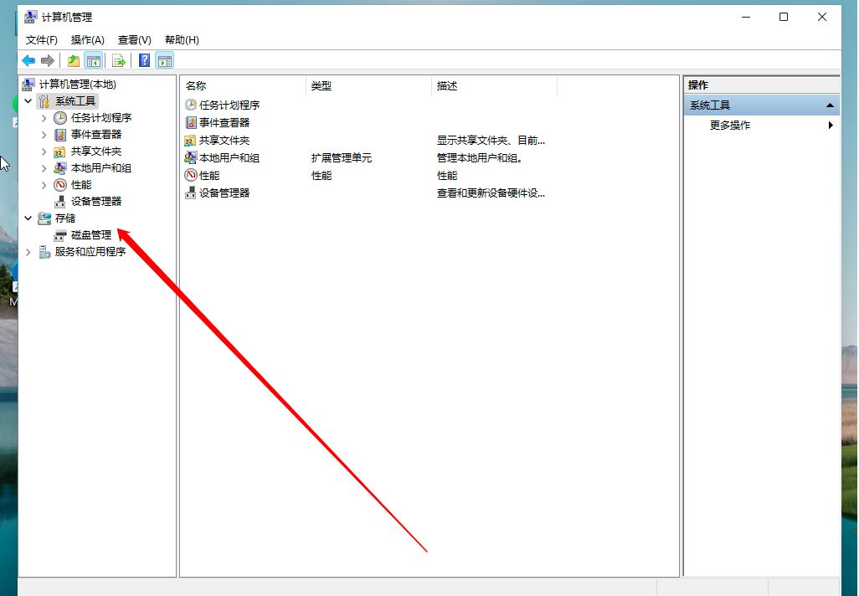Click 性能 icon in the list pane
The height and width of the screenshot is (596, 859).
190,175
